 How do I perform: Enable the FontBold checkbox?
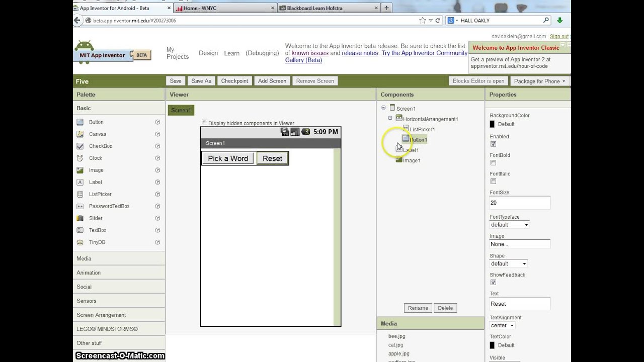tap(493, 163)
